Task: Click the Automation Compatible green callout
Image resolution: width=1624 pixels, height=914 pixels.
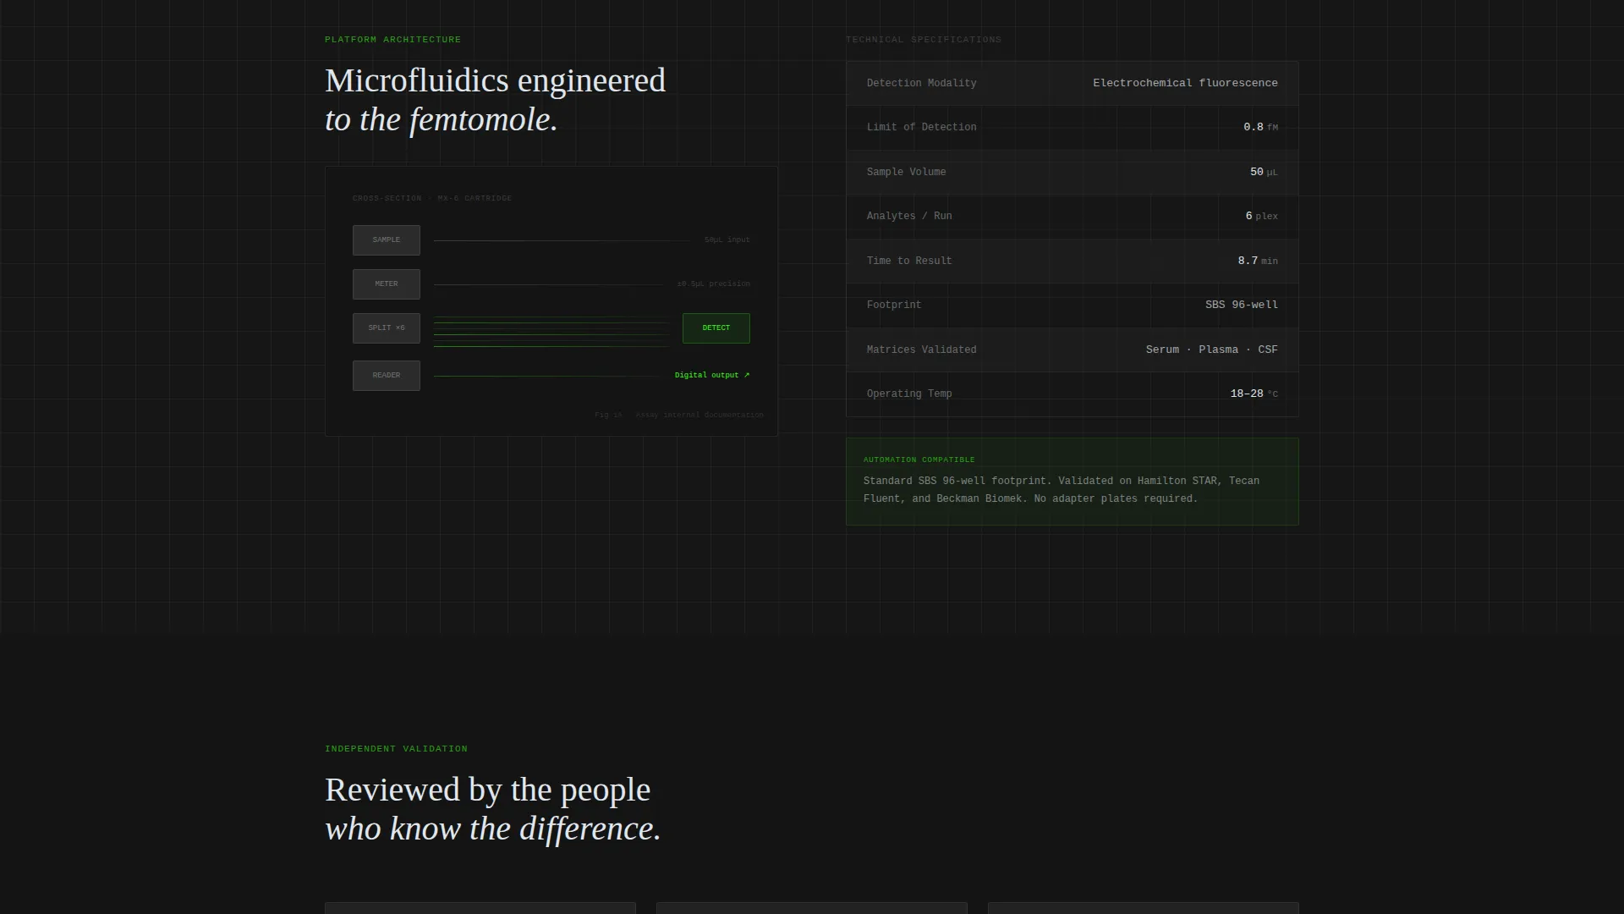Action: pos(1072,482)
